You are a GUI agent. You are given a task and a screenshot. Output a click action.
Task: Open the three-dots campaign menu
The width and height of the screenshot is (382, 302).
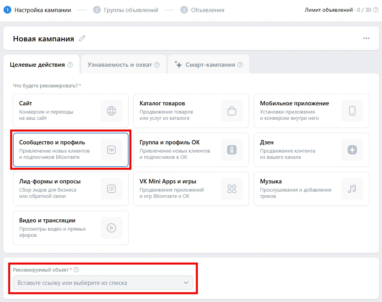[366, 38]
